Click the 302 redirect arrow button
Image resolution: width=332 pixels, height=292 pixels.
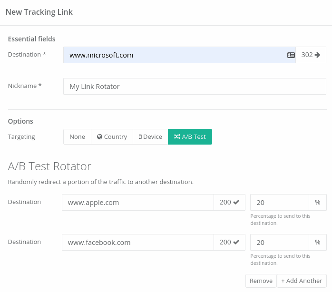tap(311, 55)
